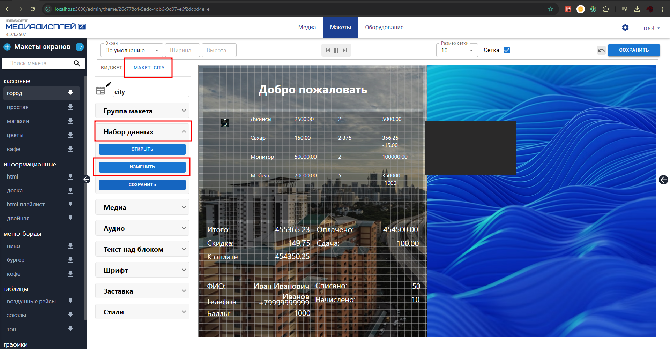
Task: Collapse left sidebar with arrow button
Action: point(87,179)
